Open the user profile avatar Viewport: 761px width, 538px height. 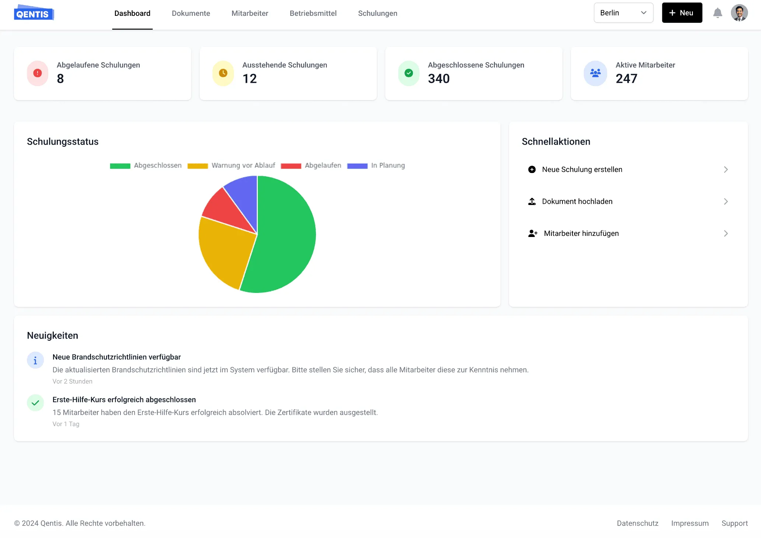739,13
